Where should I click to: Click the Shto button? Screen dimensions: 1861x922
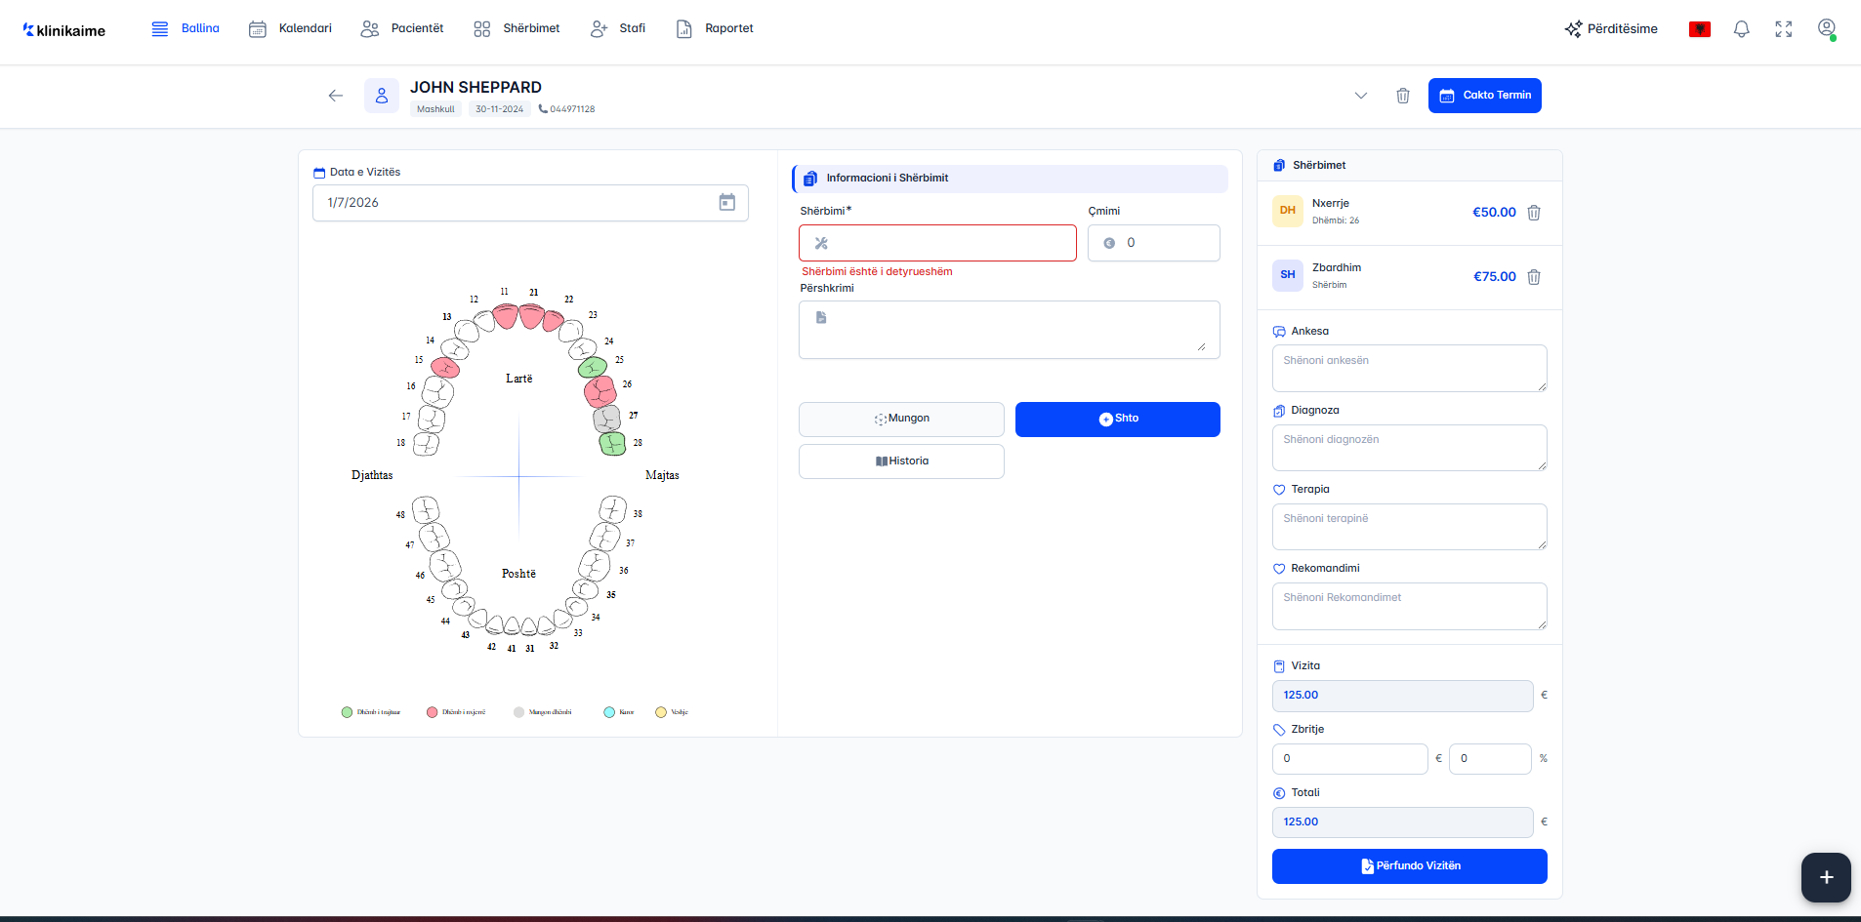(1117, 419)
